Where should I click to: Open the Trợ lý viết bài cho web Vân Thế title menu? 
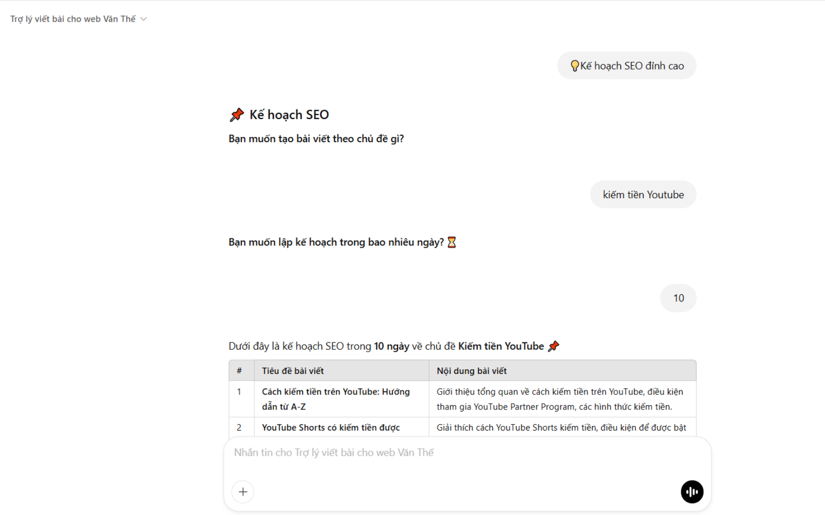[73, 19]
